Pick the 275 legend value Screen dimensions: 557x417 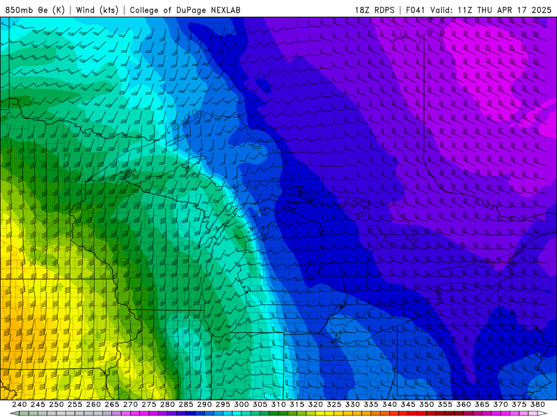tap(148, 404)
